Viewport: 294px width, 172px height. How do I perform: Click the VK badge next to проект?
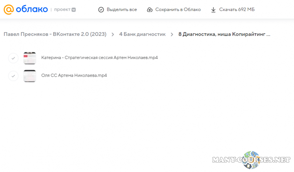(74, 10)
